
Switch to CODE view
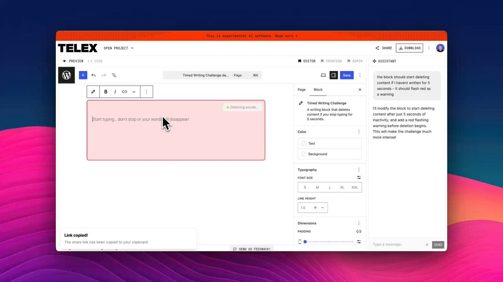95,61
